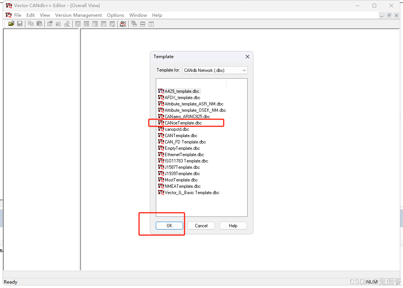Minimize the CANdb++ Editor main window
Image resolution: width=403 pixels, height=288 pixels.
358,5
